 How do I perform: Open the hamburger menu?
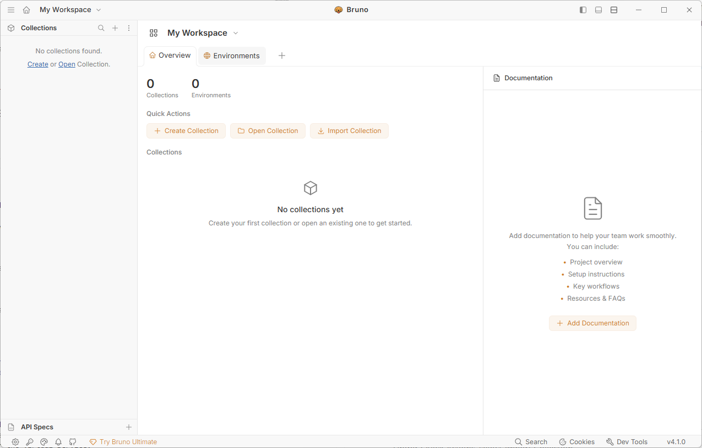point(11,10)
